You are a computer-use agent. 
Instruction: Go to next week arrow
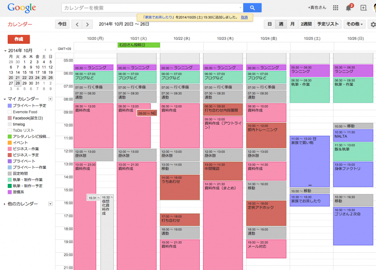(x=87, y=24)
